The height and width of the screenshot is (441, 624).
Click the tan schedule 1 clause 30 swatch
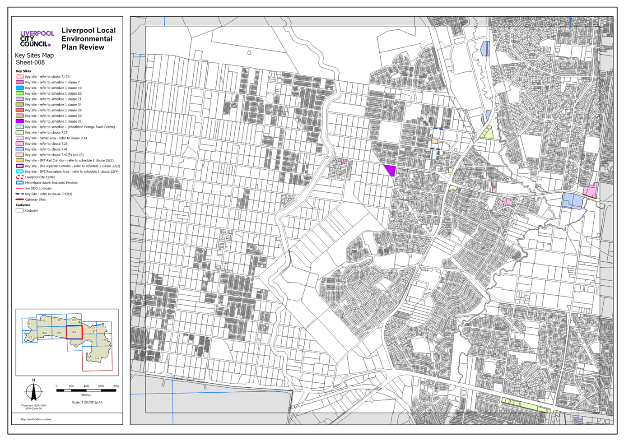click(x=19, y=116)
